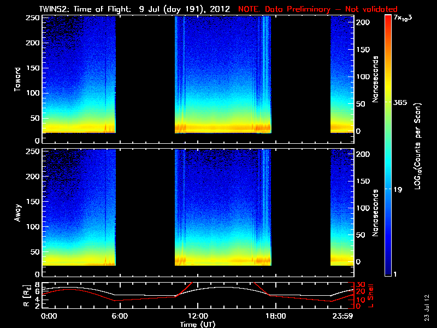The width and height of the screenshot is (437, 328).
Task: Click the '2' tick on the R axis
Action: point(37,306)
